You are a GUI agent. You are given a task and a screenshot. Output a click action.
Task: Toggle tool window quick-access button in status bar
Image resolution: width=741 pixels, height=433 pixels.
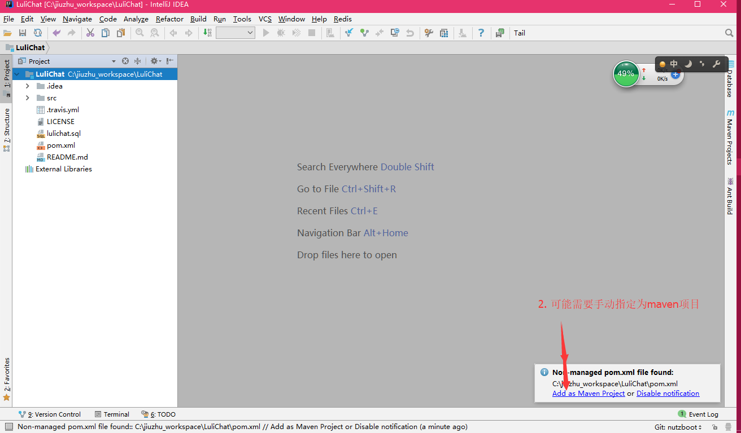click(8, 427)
